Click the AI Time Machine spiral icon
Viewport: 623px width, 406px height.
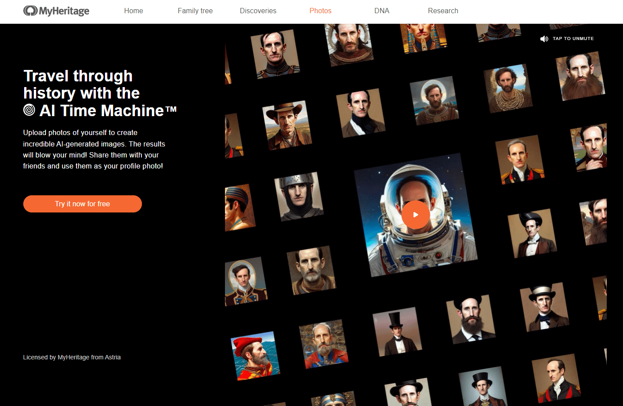(29, 110)
